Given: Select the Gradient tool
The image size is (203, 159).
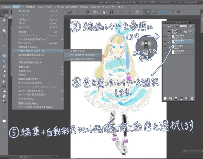Looking at the screenshot, I should (x=4, y=101).
